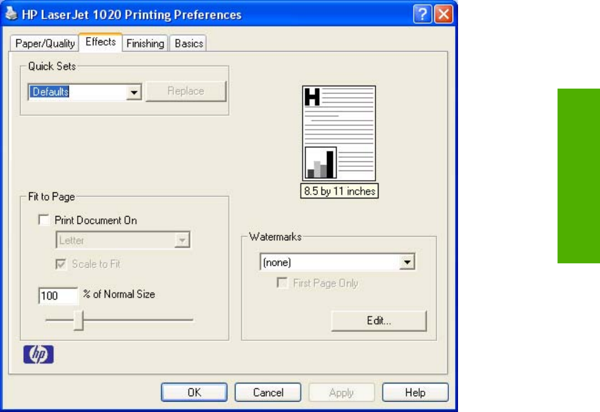The height and width of the screenshot is (412, 600).
Task: Click the HP logo icon
Action: tap(39, 354)
